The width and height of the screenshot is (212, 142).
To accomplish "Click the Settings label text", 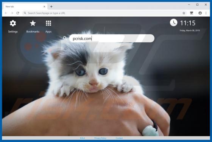I will pos(13,32).
